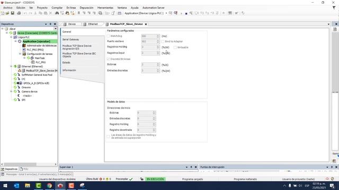Collapse the Configuración de tareas node
This screenshot has width=339, height=190.
[20, 54]
